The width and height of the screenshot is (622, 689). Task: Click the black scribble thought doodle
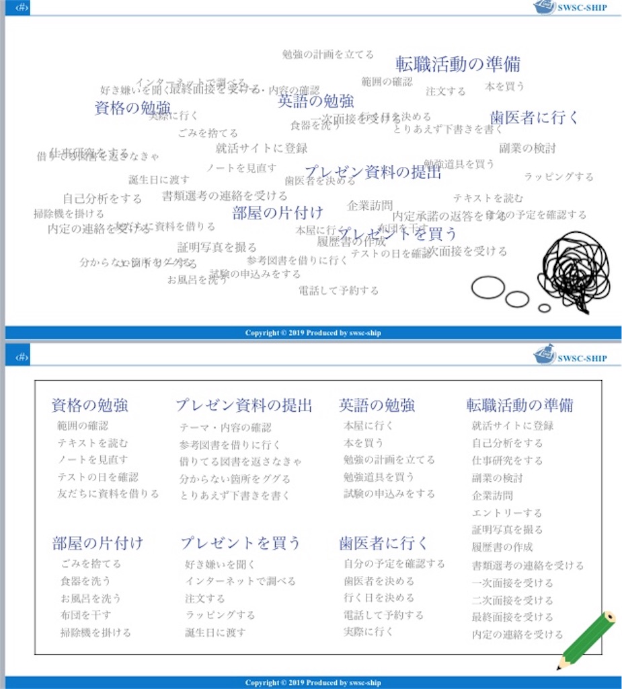(x=575, y=268)
